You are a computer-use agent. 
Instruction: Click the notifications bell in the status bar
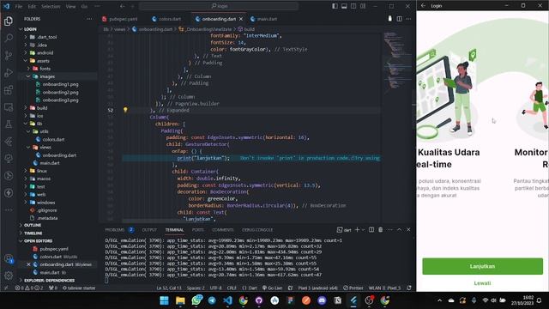[x=408, y=288]
